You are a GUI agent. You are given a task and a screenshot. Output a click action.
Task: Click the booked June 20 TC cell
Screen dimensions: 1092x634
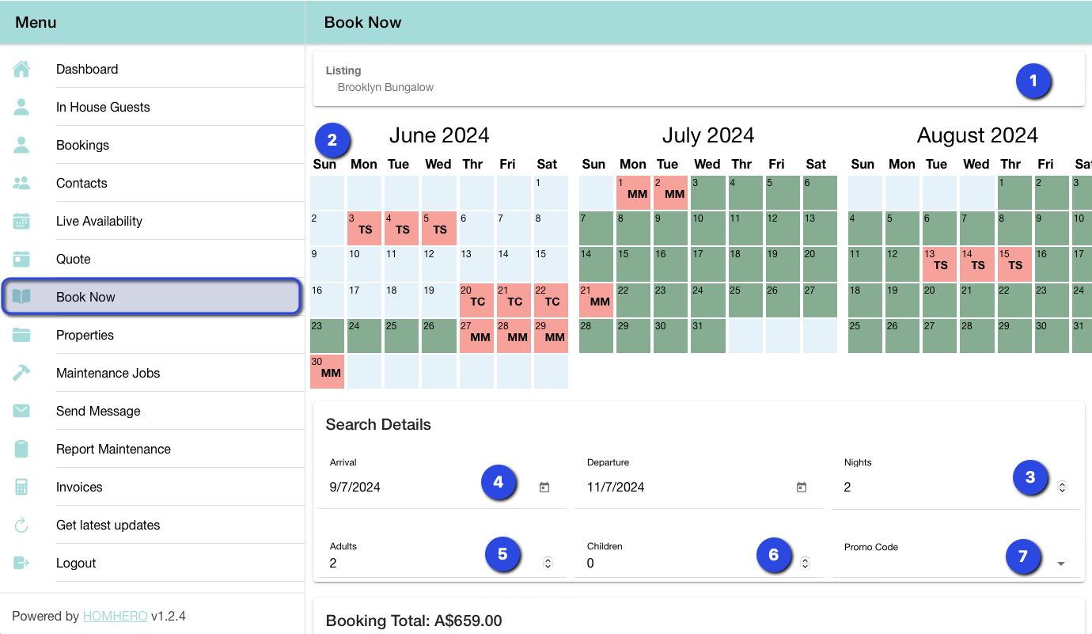click(x=476, y=300)
